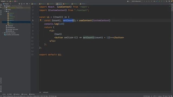Click the allegria breadcrumb in navigation bar
Viewport: 173px width, 97px height.
coord(3,1)
